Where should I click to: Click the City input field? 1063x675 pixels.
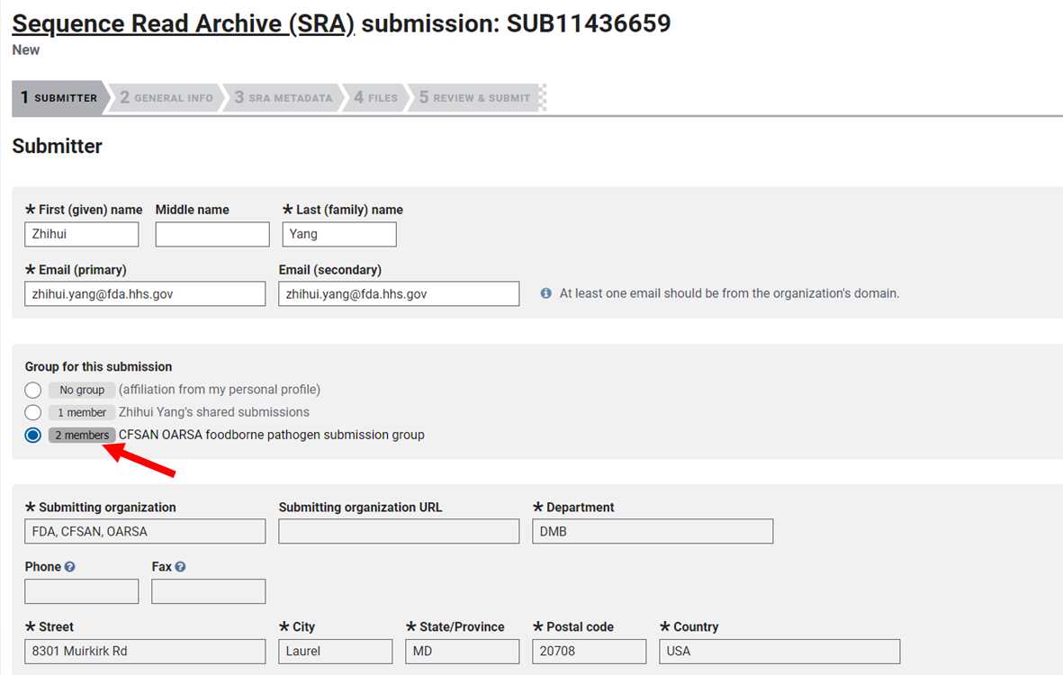coord(335,652)
